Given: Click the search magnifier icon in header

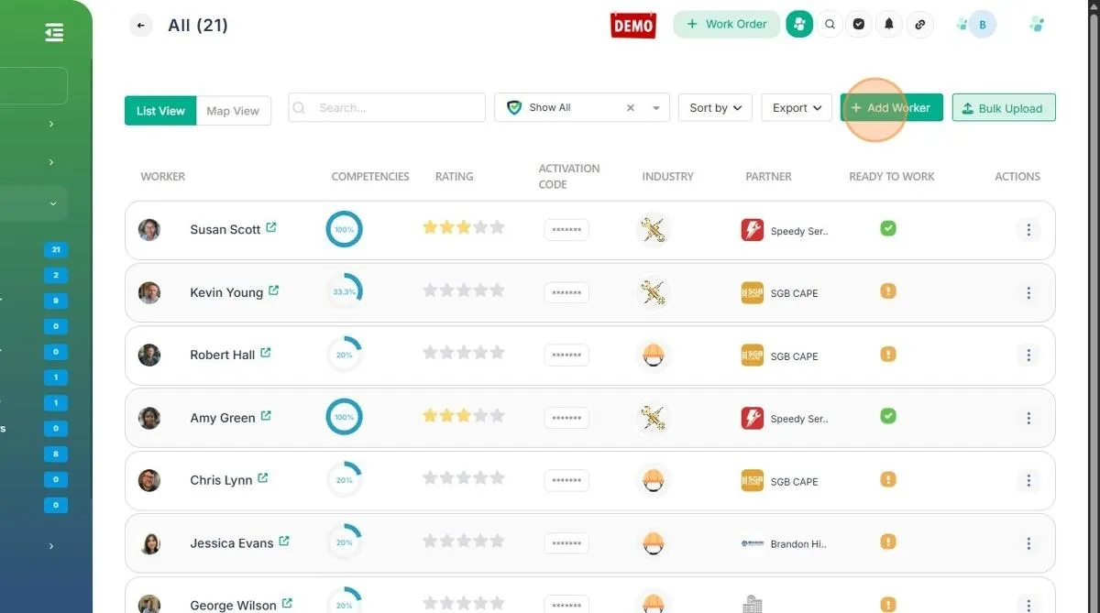Looking at the screenshot, I should pos(830,25).
